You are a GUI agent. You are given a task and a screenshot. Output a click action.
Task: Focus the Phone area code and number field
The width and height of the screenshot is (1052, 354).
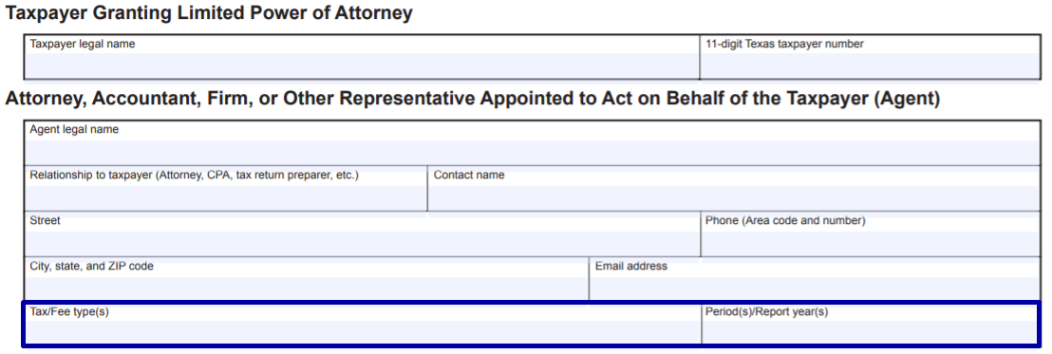(871, 243)
